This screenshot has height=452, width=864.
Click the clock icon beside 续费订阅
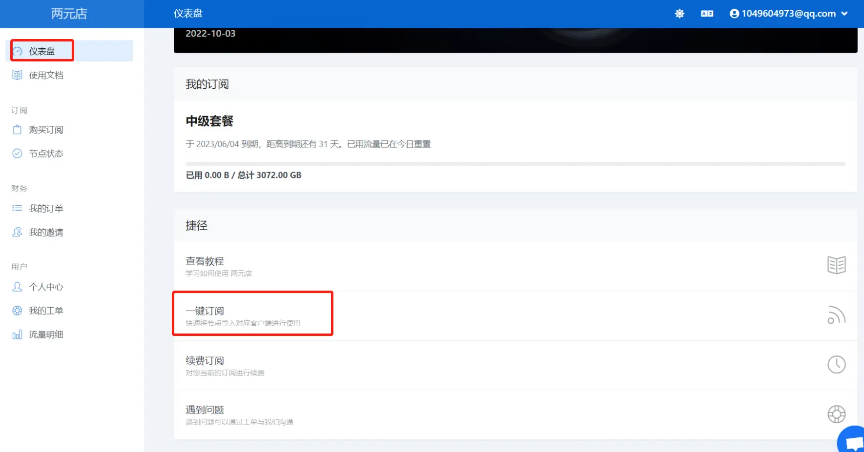[x=836, y=365]
